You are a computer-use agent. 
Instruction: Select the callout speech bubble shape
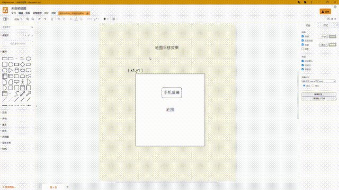pyautogui.click(x=16, y=82)
